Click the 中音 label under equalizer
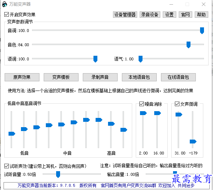The width and height of the screenshot is (215, 190). point(68,153)
